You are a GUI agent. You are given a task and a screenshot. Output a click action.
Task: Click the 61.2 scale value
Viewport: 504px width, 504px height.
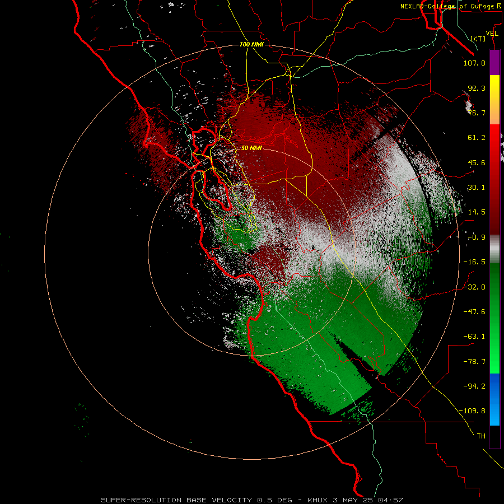click(x=477, y=138)
